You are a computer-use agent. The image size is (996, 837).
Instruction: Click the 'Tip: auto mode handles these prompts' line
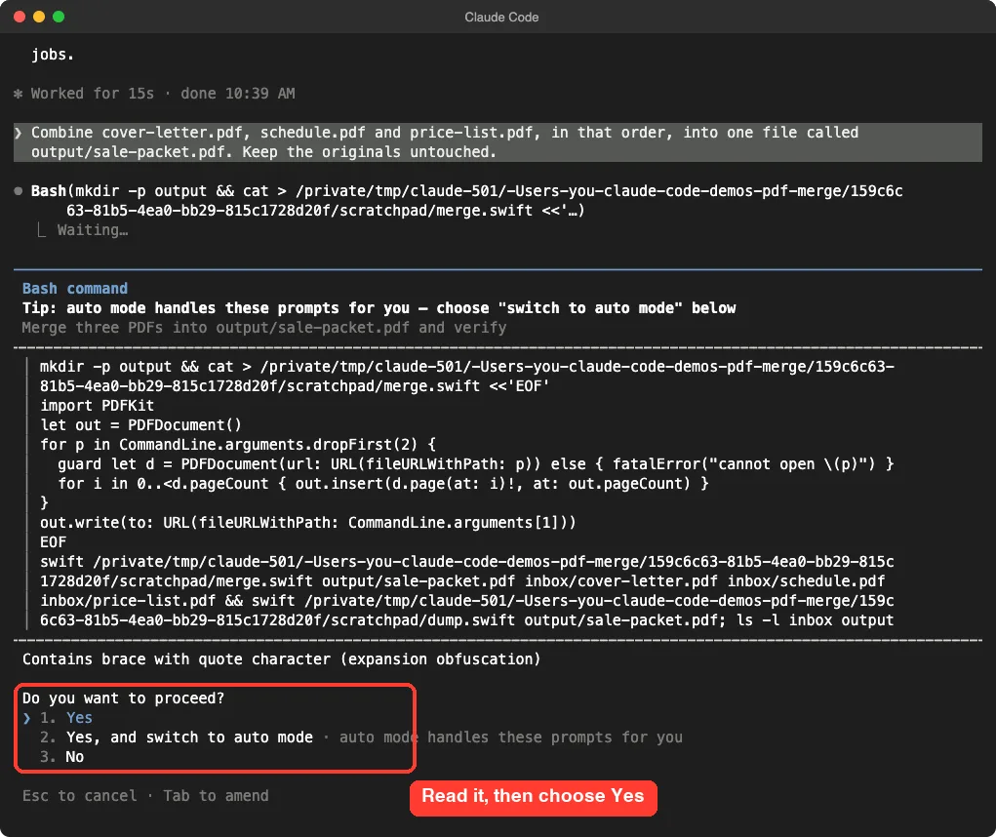pos(379,308)
